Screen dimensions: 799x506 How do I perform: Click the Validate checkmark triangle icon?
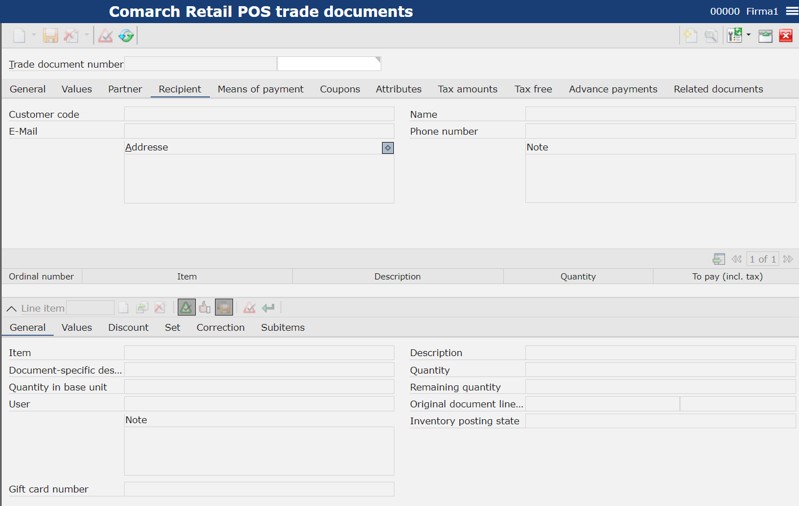tap(106, 36)
